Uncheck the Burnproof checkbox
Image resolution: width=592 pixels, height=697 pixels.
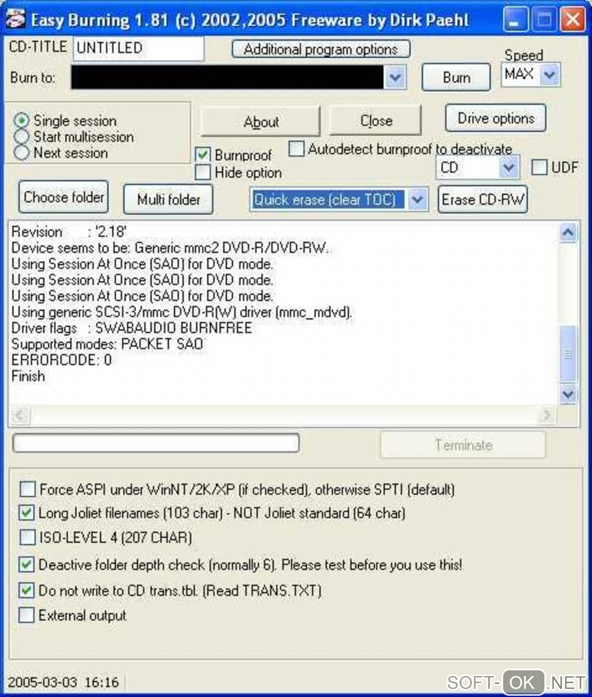203,155
